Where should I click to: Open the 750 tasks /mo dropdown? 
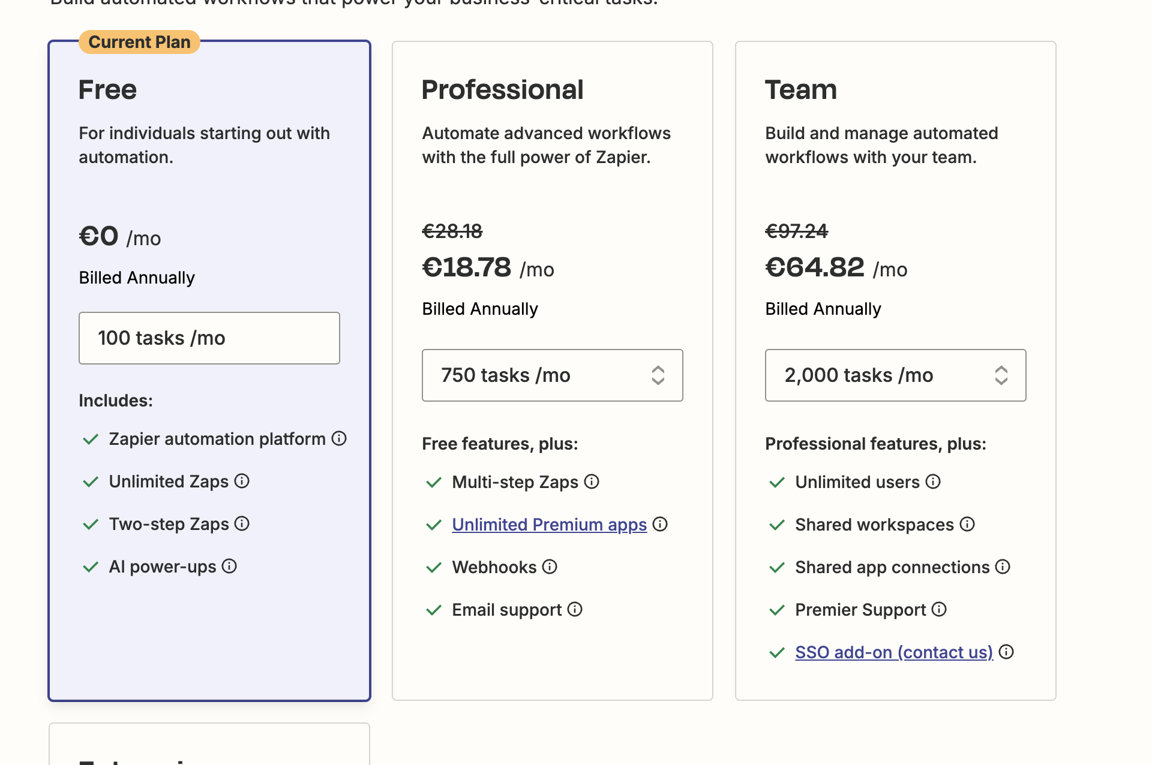[540, 375]
